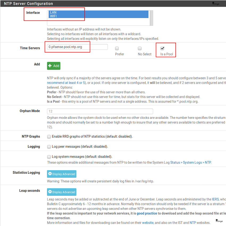The image size is (226, 226).
Task: Click the plus icon on Add button
Action: 50,66
